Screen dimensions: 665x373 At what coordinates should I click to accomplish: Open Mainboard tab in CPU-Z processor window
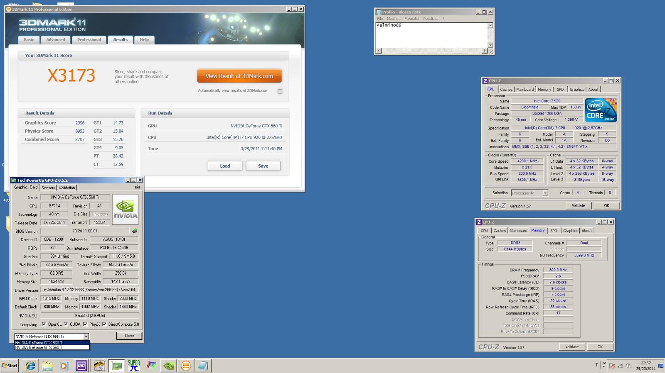[x=525, y=90]
